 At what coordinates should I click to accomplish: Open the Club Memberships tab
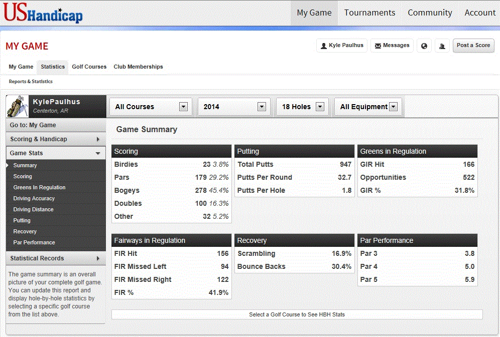pyautogui.click(x=138, y=67)
